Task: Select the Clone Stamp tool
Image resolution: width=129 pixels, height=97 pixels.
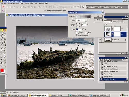Action: (x=1, y=63)
